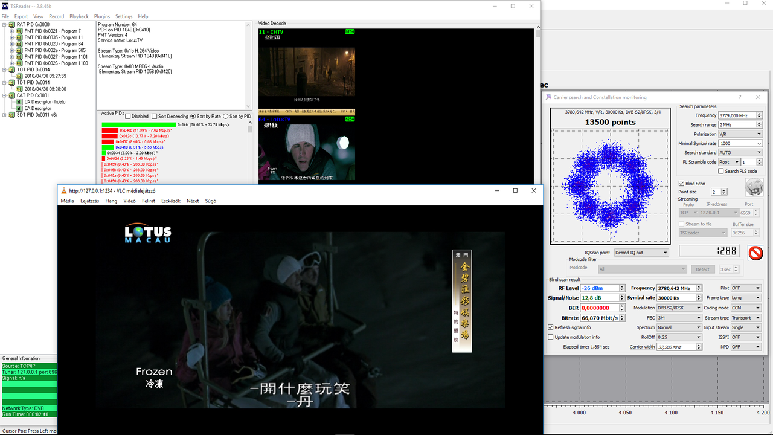Click the TOT PID 0x0014 table icon
The height and width of the screenshot is (435, 773).
pos(12,69)
